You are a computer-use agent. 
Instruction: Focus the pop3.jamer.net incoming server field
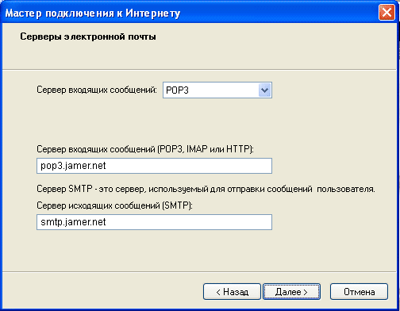coord(154,166)
